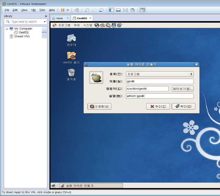Open the Tabs menu
Viewport: 220px width, 196px height.
click(x=42, y=10)
